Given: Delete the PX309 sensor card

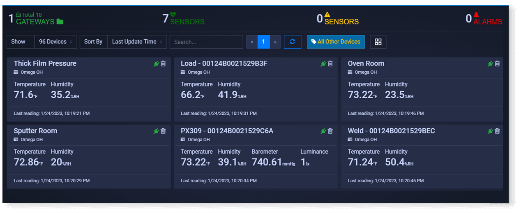Looking at the screenshot, I should click(x=330, y=131).
